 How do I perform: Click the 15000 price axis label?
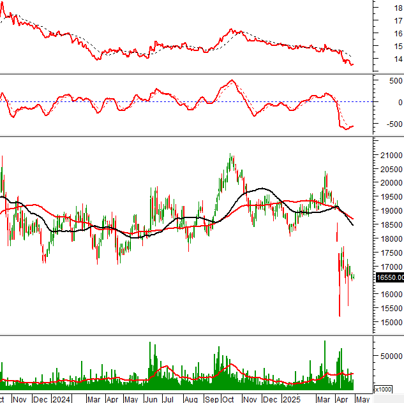tap(391, 322)
